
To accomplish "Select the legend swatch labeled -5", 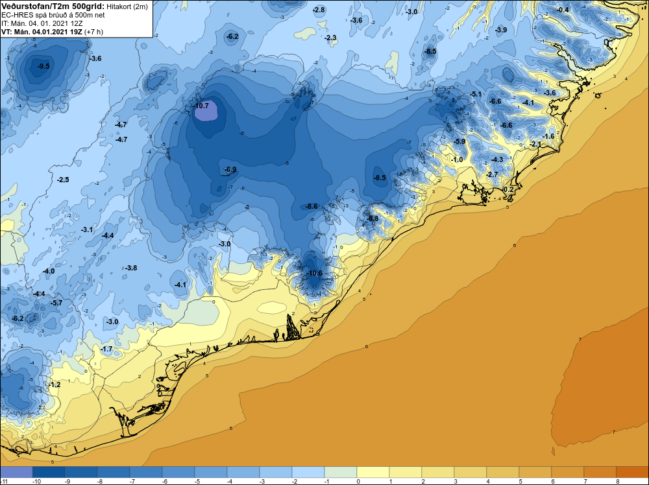I will click(x=211, y=472).
